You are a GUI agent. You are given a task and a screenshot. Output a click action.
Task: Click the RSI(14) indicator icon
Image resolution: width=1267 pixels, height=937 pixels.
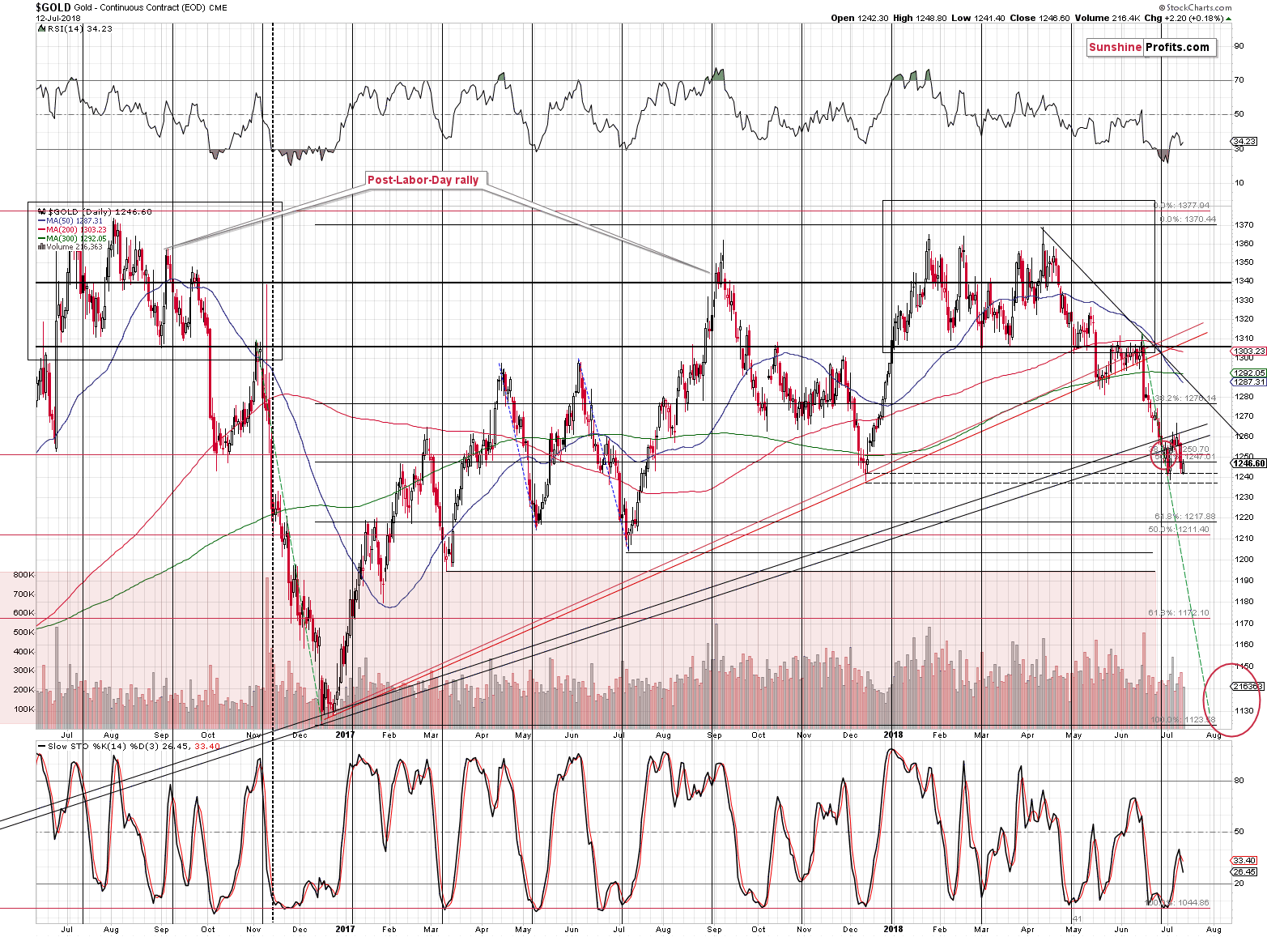pyautogui.click(x=41, y=28)
